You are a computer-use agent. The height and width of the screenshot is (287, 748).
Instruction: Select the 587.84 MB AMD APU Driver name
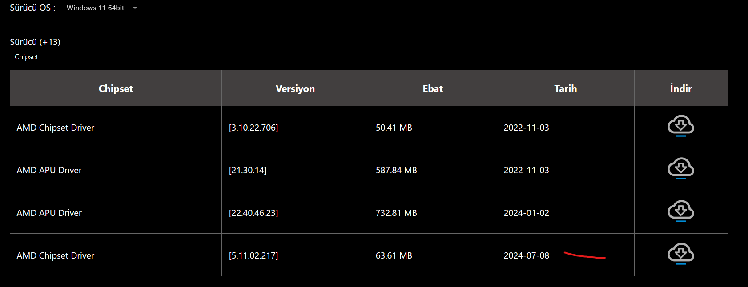[49, 170]
